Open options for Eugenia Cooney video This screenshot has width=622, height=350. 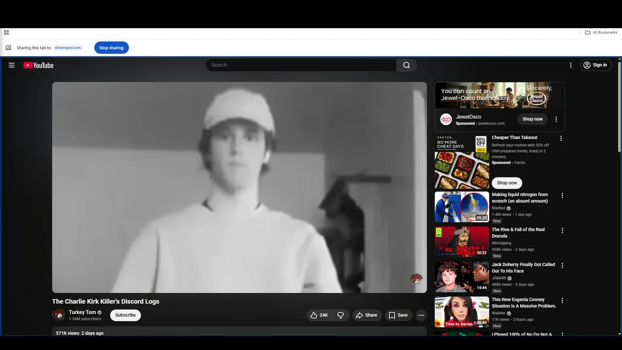pos(562,300)
